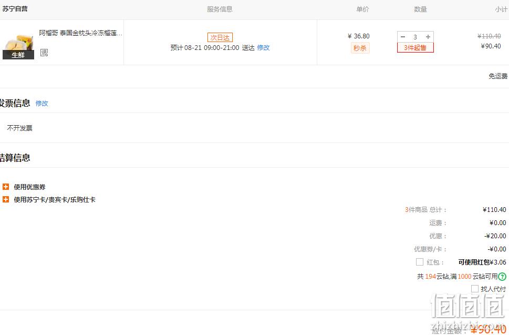This screenshot has height=335, width=509.
Task: Click the 次日达 delivery badge
Action: tap(220, 37)
